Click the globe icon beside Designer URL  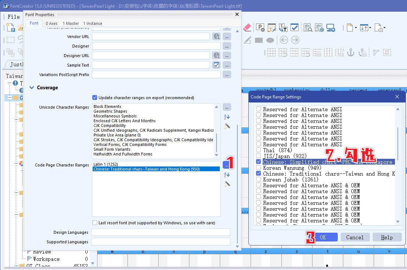(x=217, y=56)
